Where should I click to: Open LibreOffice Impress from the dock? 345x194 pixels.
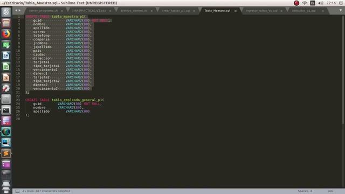click(6, 78)
